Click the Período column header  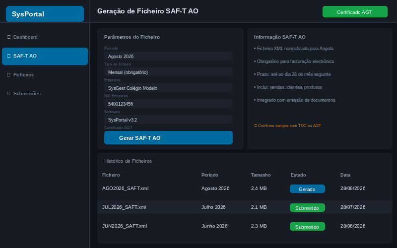(x=209, y=175)
